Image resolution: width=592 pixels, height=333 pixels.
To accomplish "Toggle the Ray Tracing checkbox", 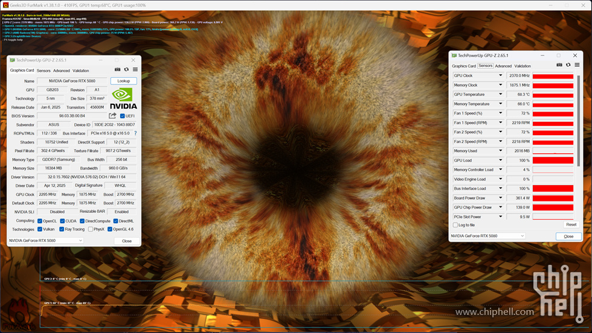I will coord(62,229).
